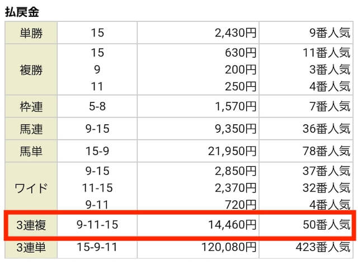Viewport: 358px width, 262px height.
Task: Select the 21,950円 exacta payout
Action: (232, 151)
